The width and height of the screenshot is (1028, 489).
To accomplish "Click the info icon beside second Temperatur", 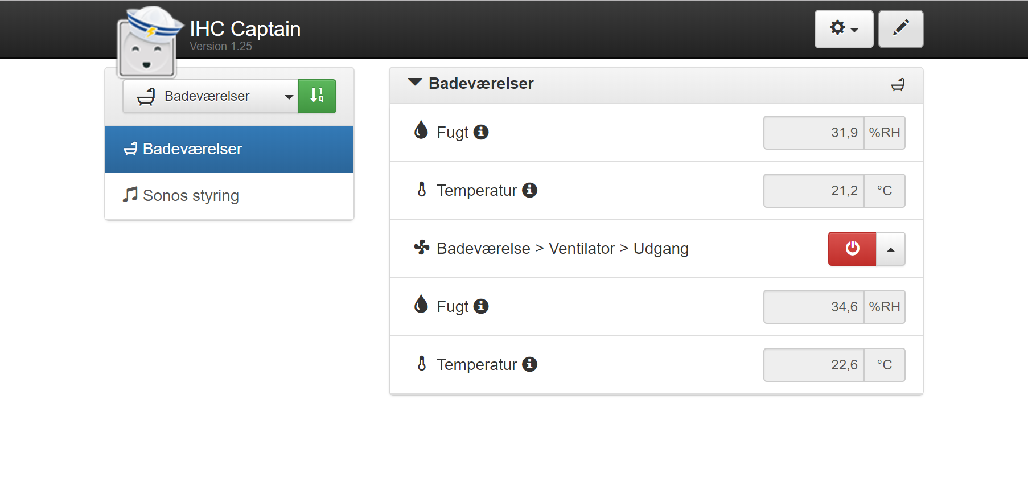I will tap(530, 364).
